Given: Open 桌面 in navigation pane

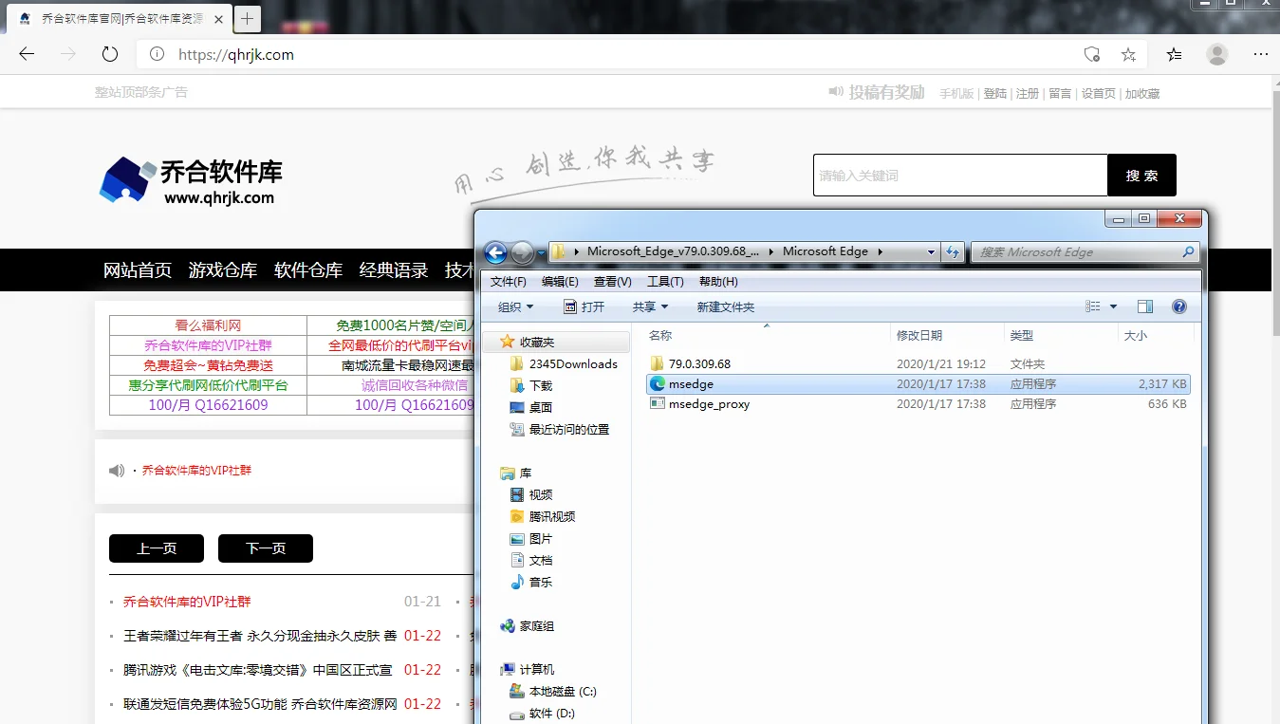Looking at the screenshot, I should [x=531, y=407].
